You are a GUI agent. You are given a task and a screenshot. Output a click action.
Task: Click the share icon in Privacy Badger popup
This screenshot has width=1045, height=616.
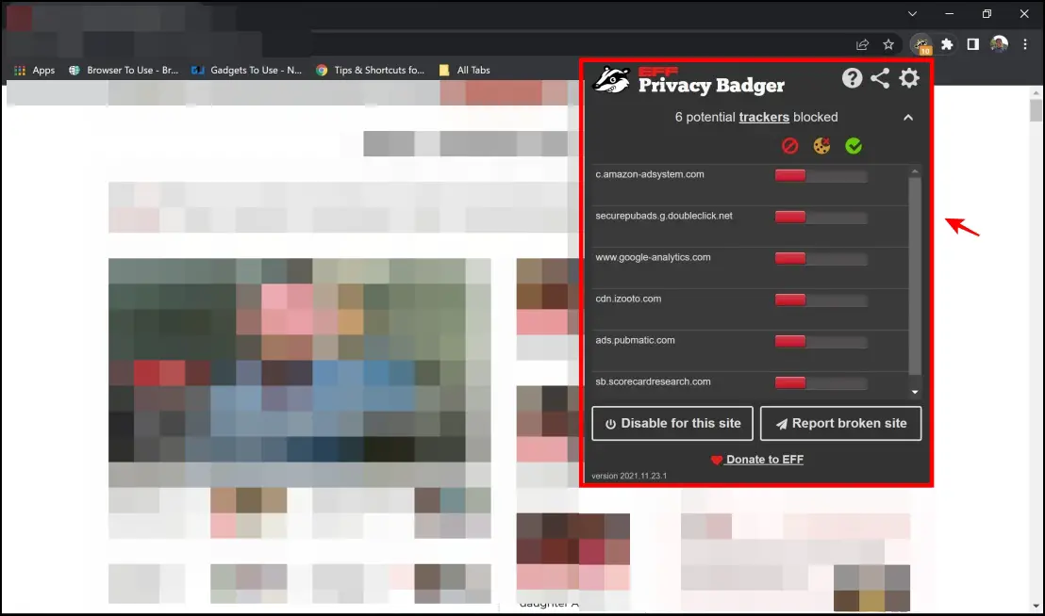coord(880,78)
